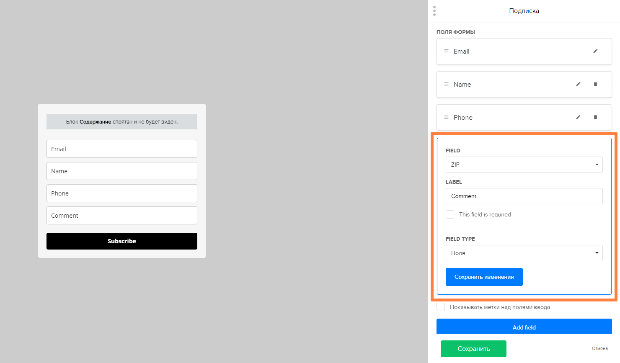This screenshot has height=363, width=620.
Task: Click the Отмена link
Action: pos(600,348)
